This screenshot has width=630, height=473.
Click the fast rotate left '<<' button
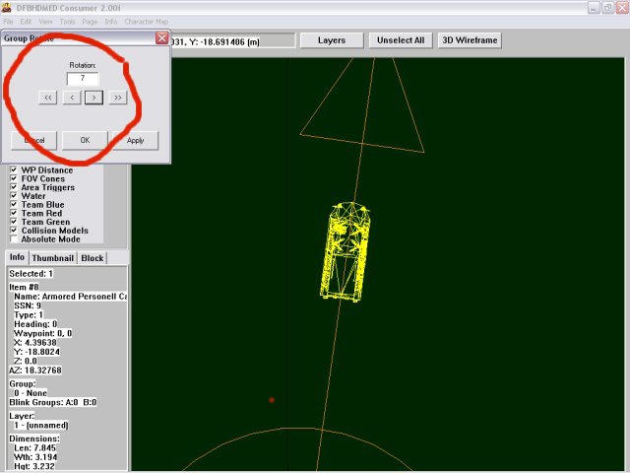[48, 98]
